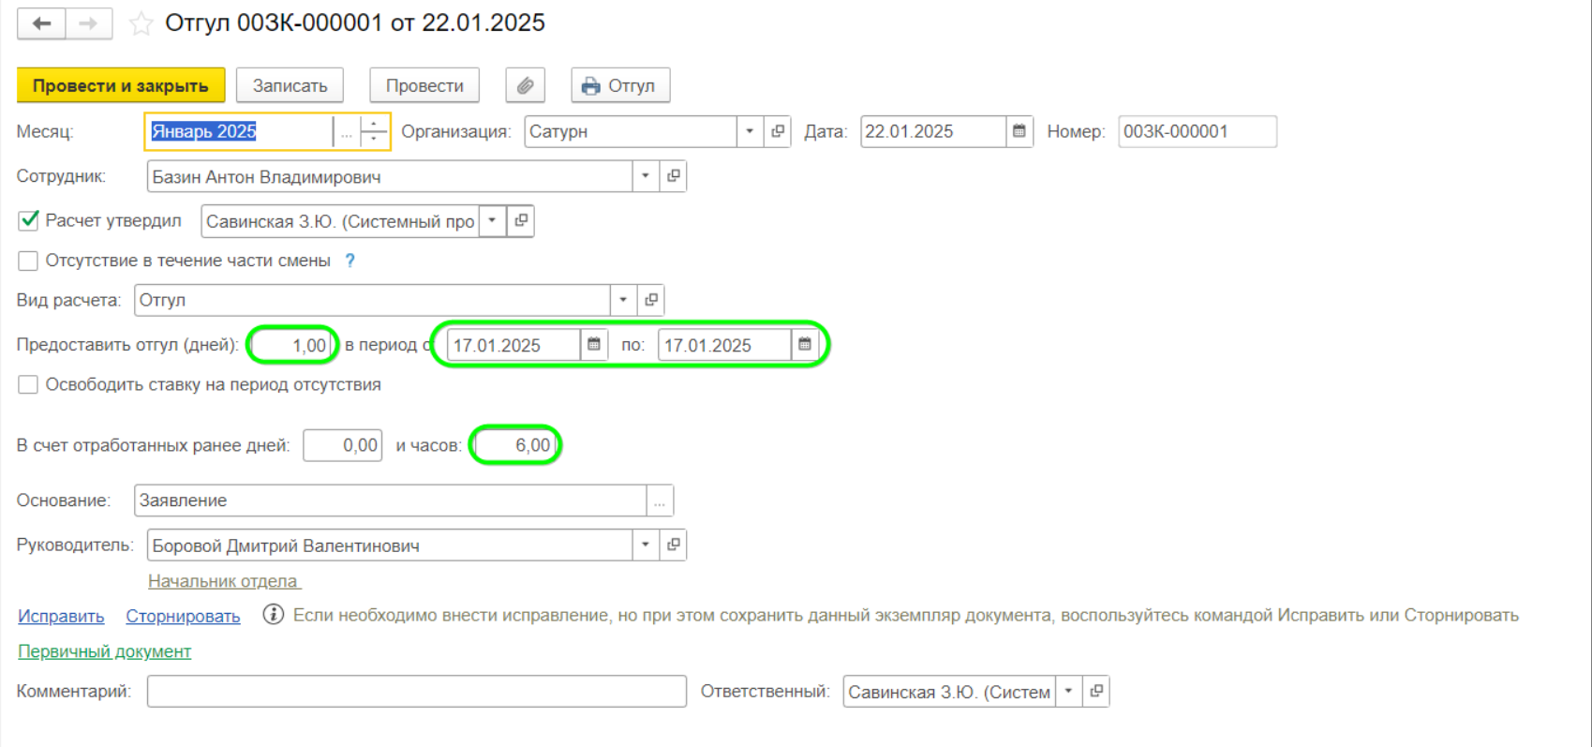
Task: Go forward with the right arrow button
Action: [89, 23]
